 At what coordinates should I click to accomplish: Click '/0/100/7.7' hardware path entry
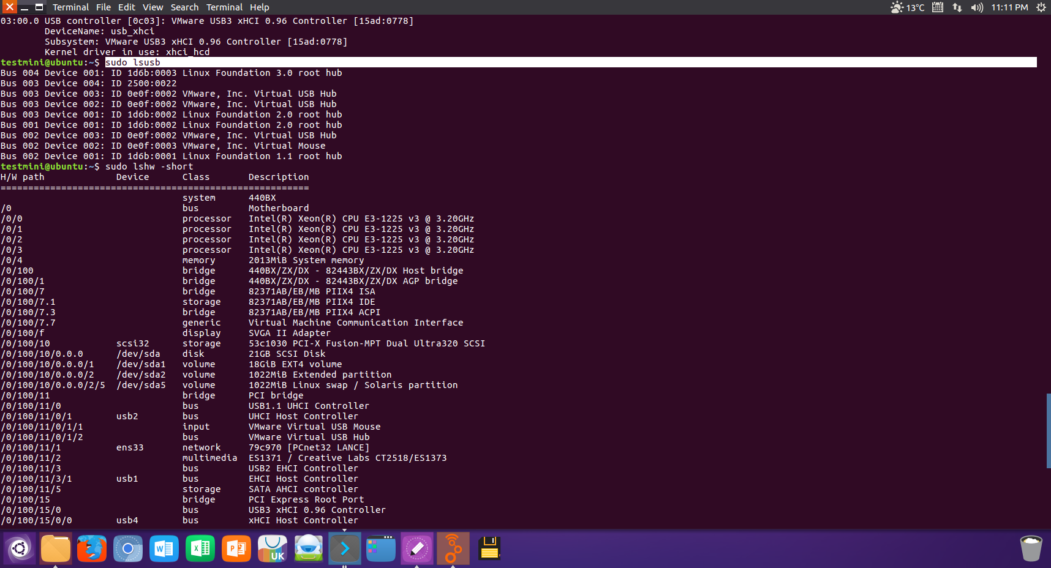[x=28, y=323]
